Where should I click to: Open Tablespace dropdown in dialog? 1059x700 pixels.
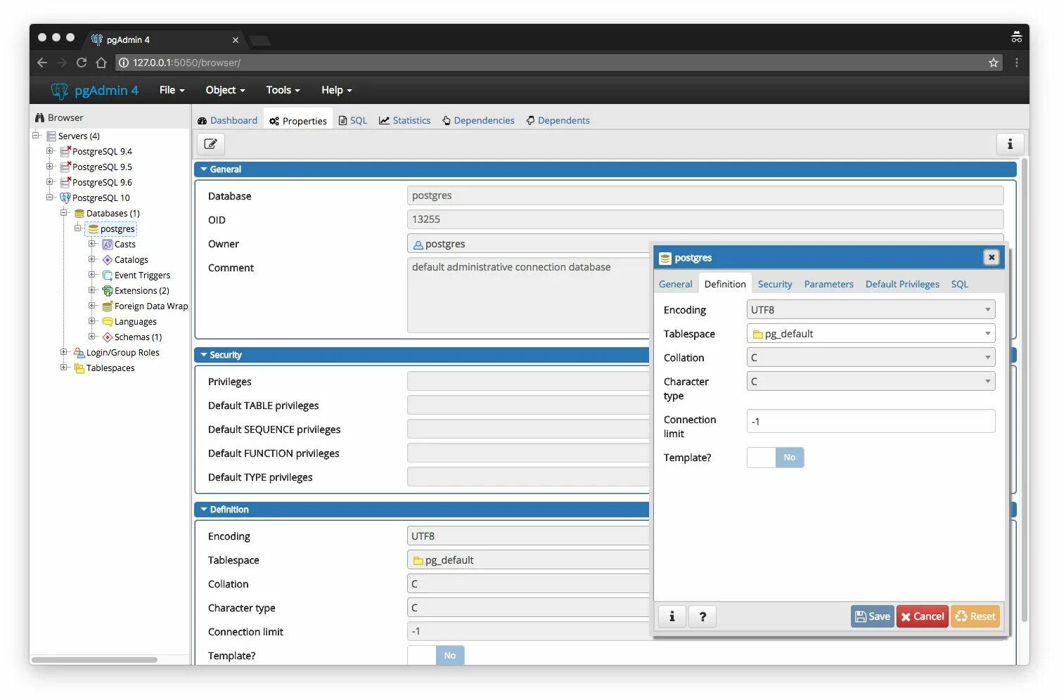(x=871, y=333)
